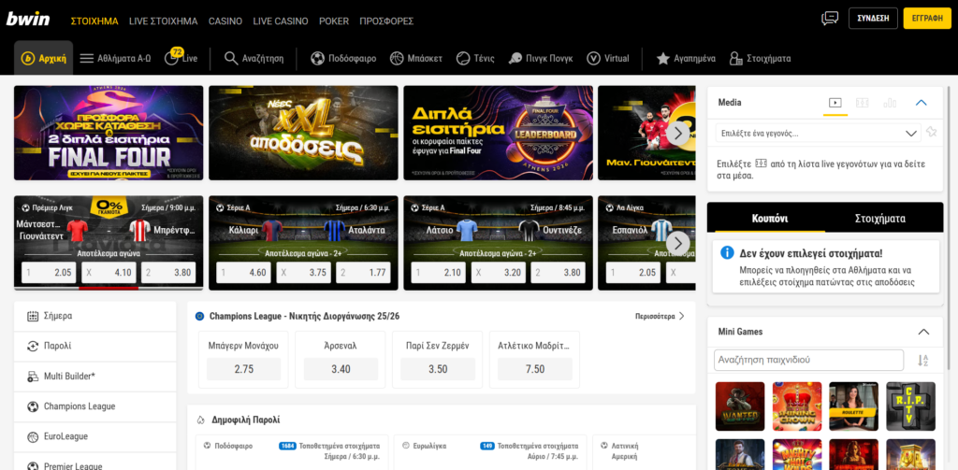Select the Media pitch animation icon
Image resolution: width=958 pixels, height=470 pixels.
click(x=862, y=103)
